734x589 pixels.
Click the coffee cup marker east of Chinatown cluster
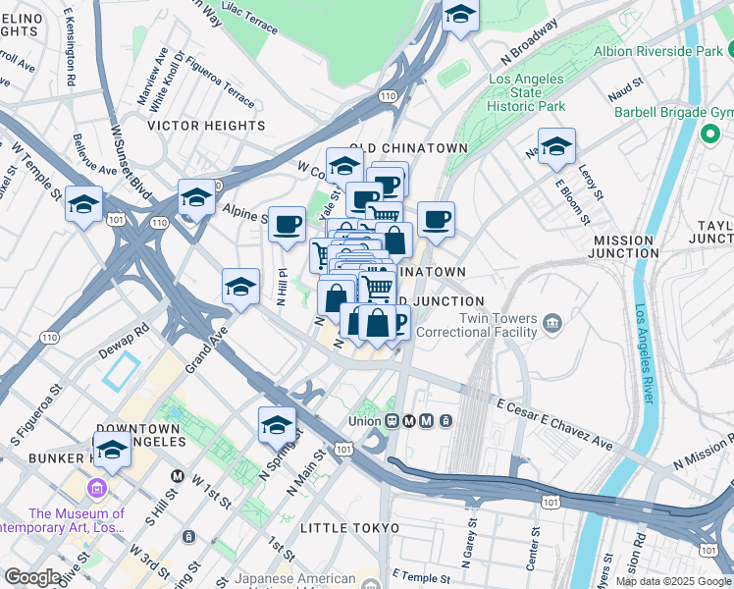(x=436, y=224)
